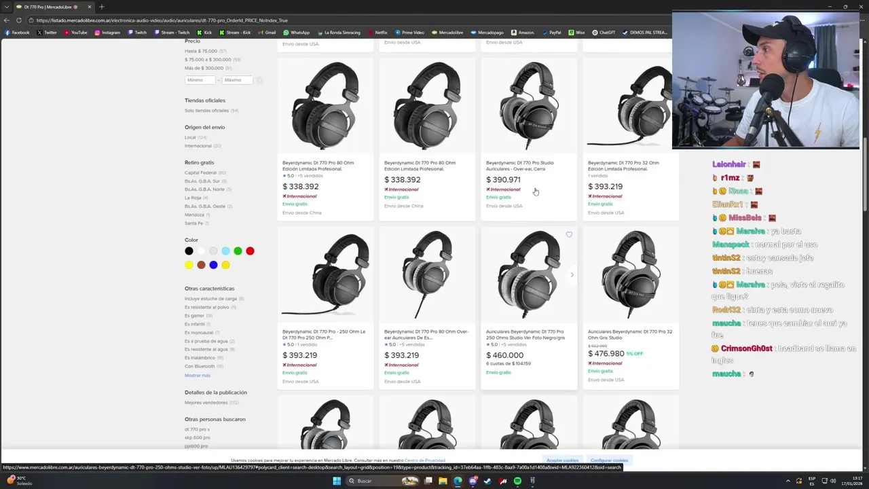869x489 pixels.
Task: Filter pickup by Capital Federal
Action: [205, 173]
